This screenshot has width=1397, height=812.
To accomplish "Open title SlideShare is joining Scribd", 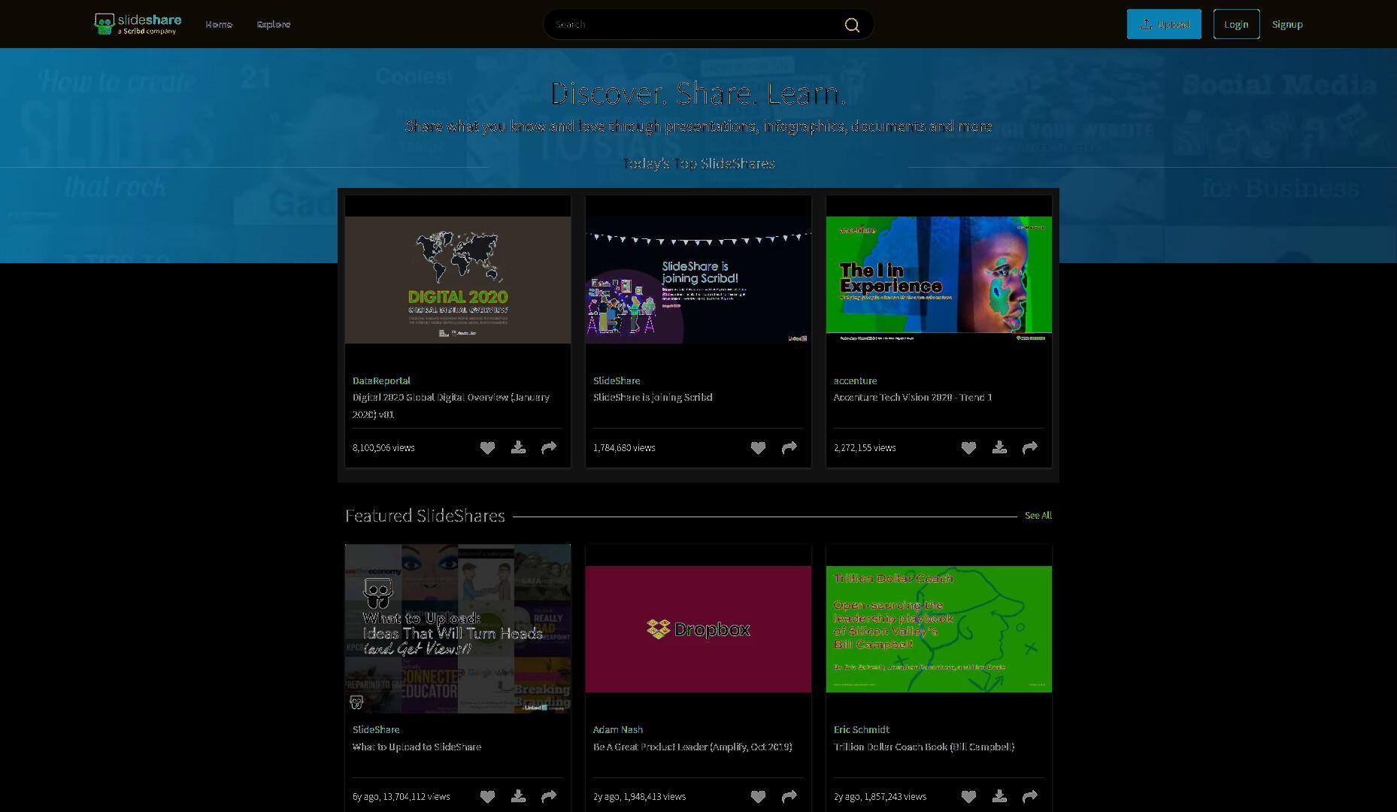I will 653,397.
